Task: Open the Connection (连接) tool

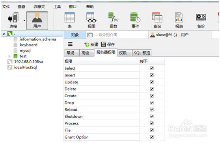Action: (x=13, y=20)
